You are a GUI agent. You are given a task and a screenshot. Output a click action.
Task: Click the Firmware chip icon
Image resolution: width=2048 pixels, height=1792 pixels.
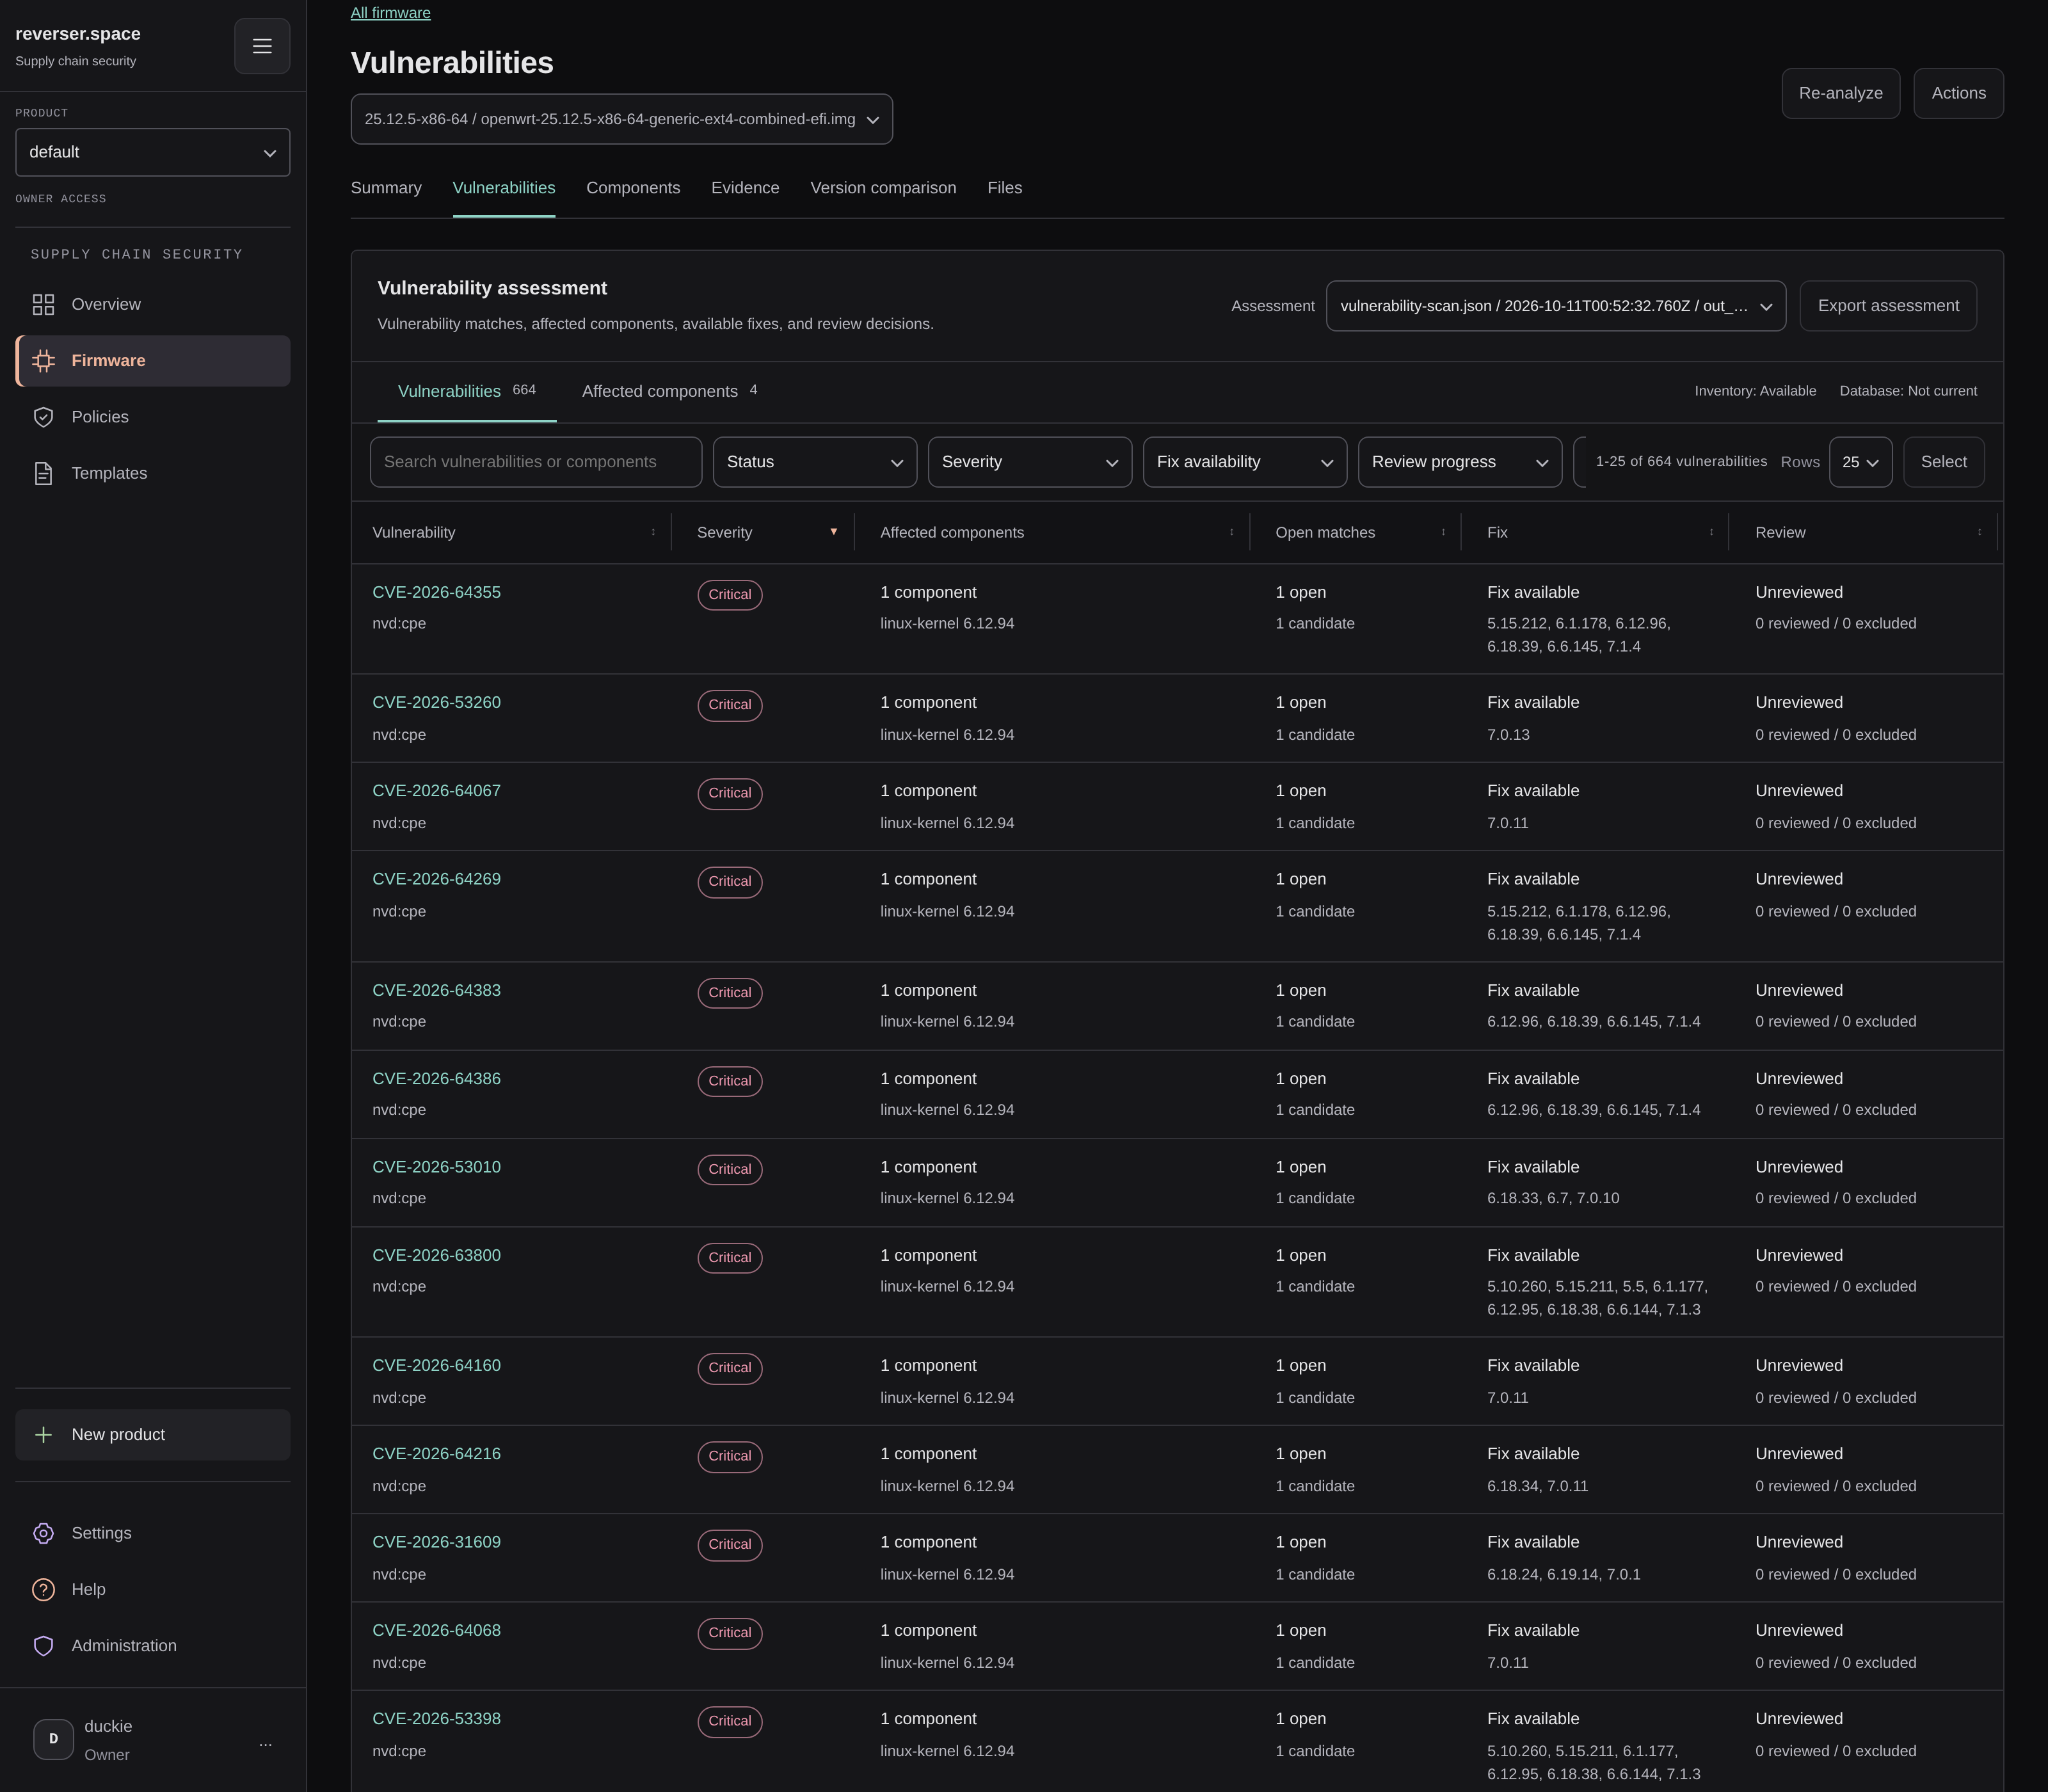[43, 361]
